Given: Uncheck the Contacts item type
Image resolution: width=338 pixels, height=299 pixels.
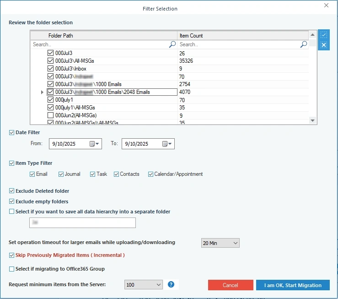Looking at the screenshot, I should click(117, 174).
